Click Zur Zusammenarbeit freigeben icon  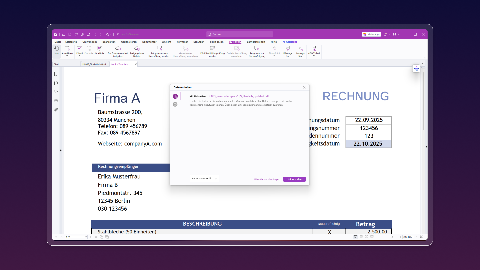[118, 48]
